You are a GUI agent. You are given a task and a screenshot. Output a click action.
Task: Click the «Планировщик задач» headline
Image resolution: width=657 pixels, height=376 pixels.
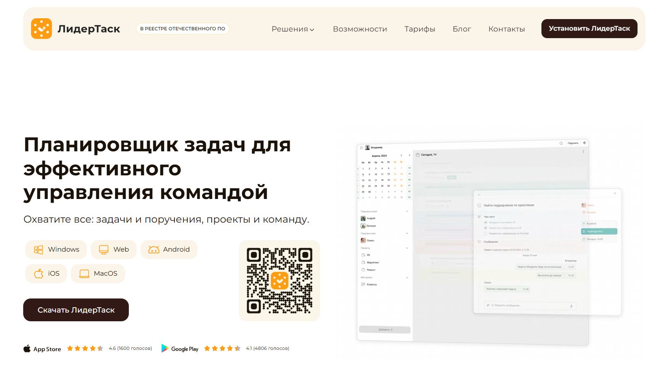(157, 168)
